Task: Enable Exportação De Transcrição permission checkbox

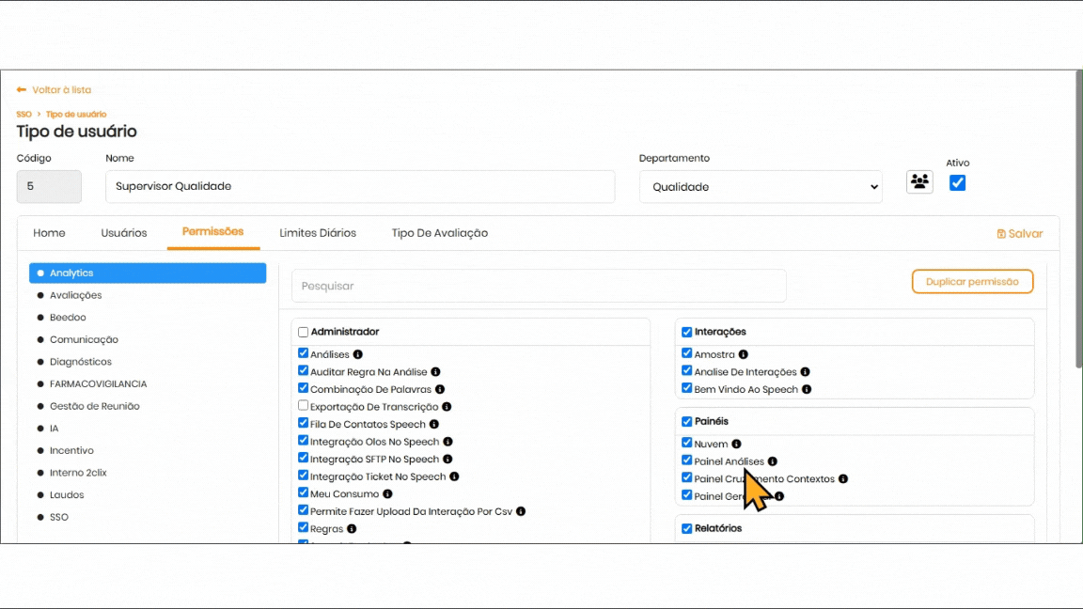Action: coord(304,406)
